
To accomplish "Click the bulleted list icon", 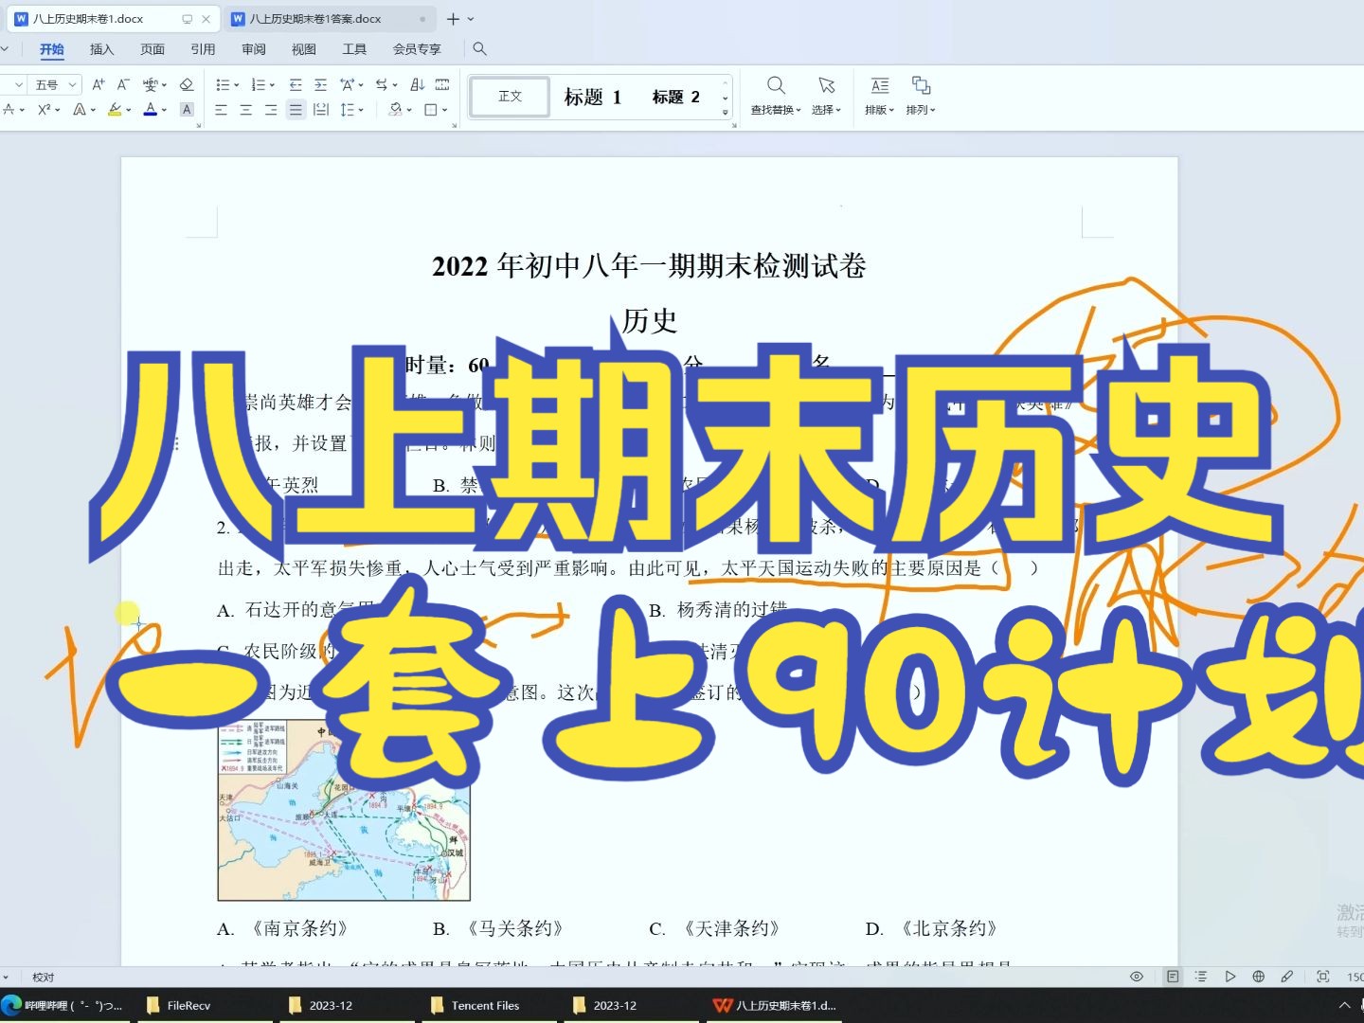I will [223, 84].
